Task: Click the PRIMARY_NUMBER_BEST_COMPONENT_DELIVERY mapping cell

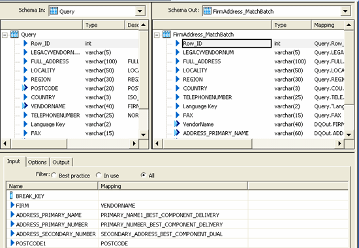Action: point(173,225)
